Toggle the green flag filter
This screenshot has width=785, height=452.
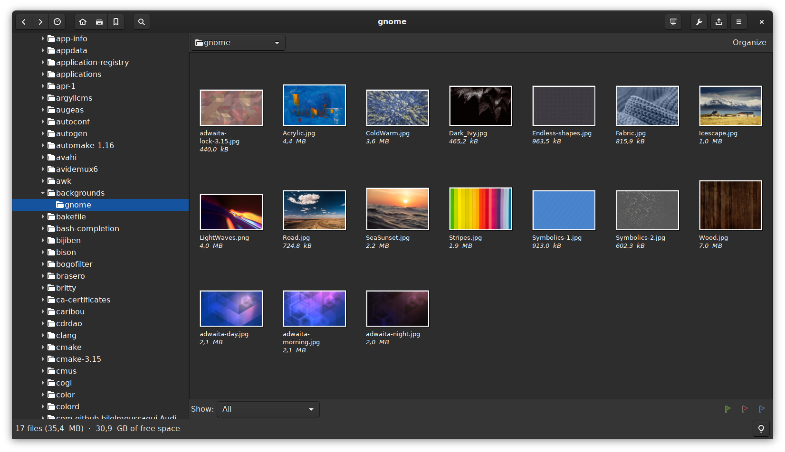[728, 409]
